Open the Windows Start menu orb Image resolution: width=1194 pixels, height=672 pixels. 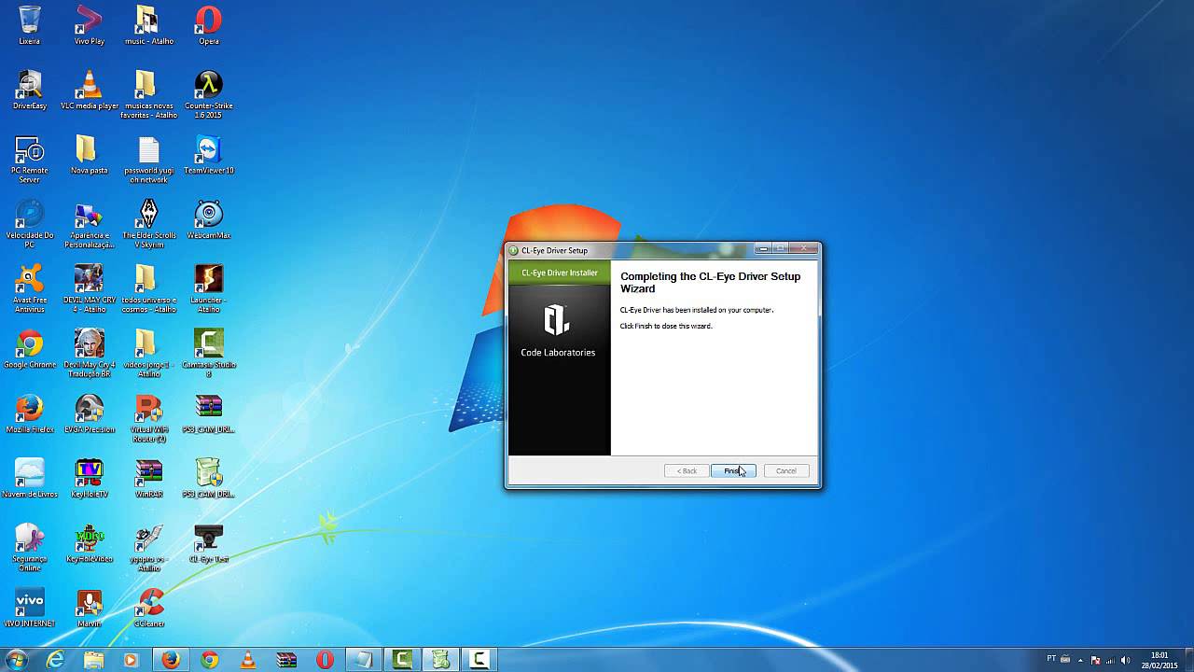pyautogui.click(x=16, y=660)
